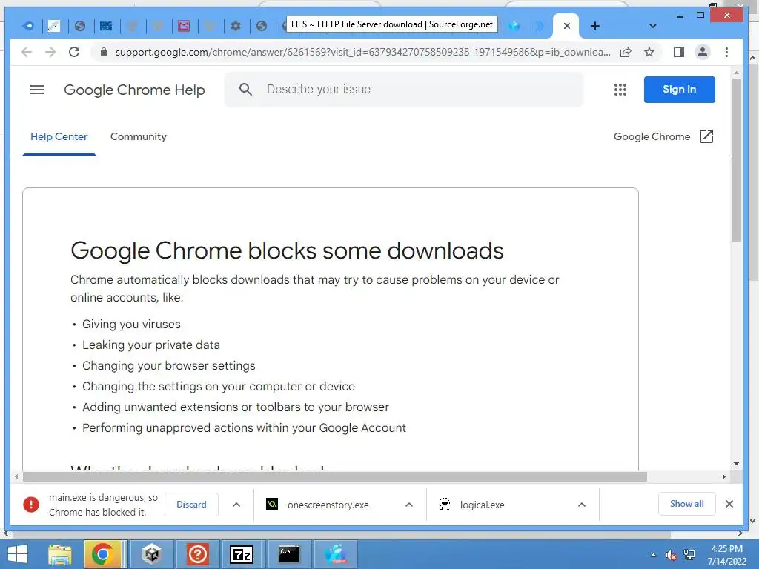
Task: Click the open-in-new-window icon beside Google Chrome
Action: (x=706, y=136)
